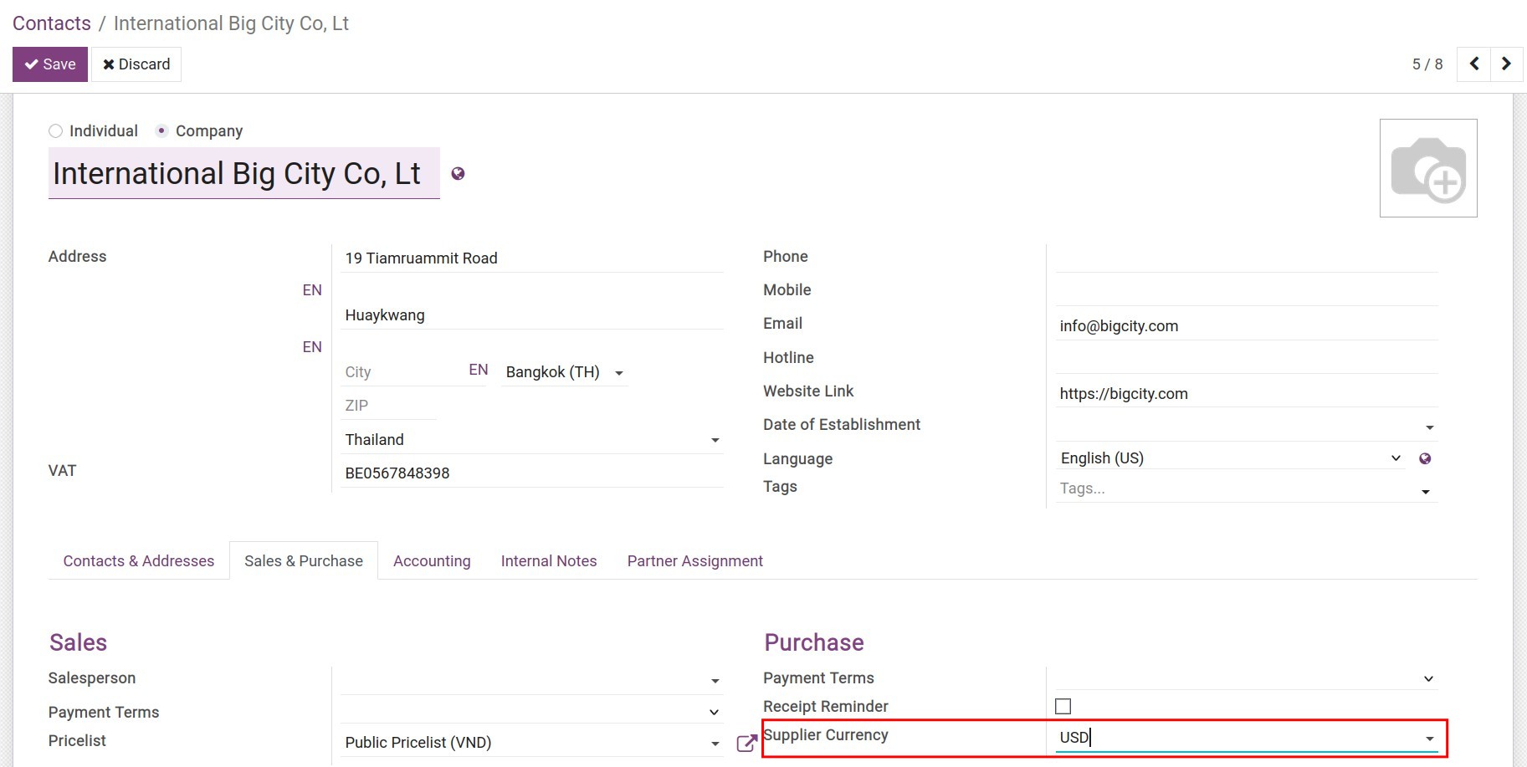Open the Contacts & Addresses tab
Screen dimensions: 1527x767
139,561
